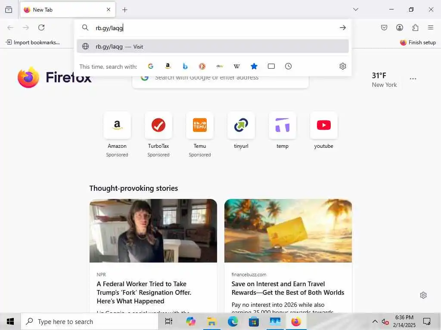Viewport: 441px width, 330px height.
Task: Click the Go arrow in the address bar
Action: [x=342, y=27]
